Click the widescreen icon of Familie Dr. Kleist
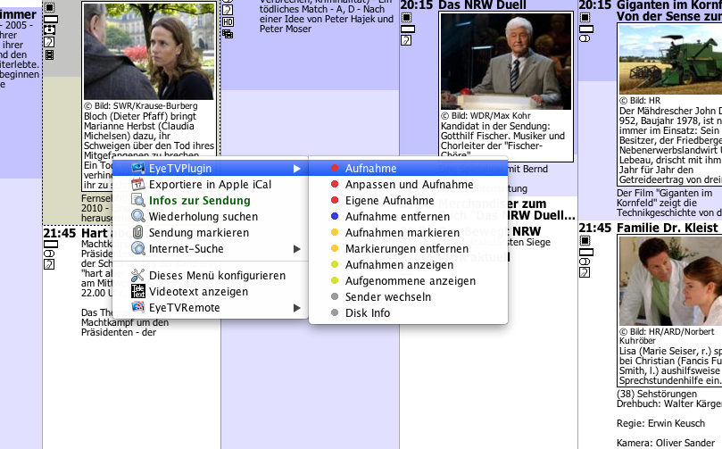This screenshot has height=449, width=722. [x=586, y=252]
